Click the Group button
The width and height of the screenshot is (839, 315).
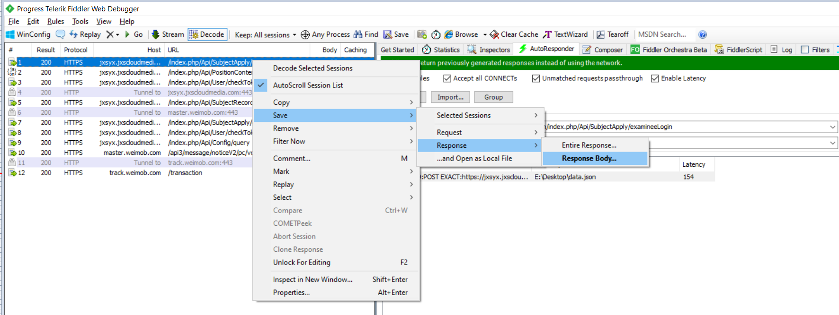[493, 97]
